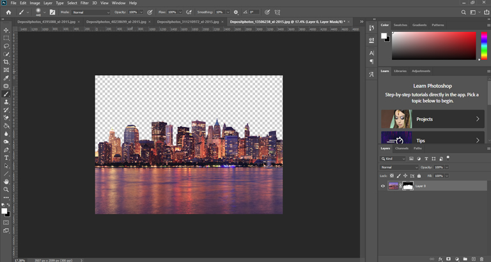Delete layer using the trash icon
Image resolution: width=491 pixels, height=262 pixels.
(x=481, y=259)
